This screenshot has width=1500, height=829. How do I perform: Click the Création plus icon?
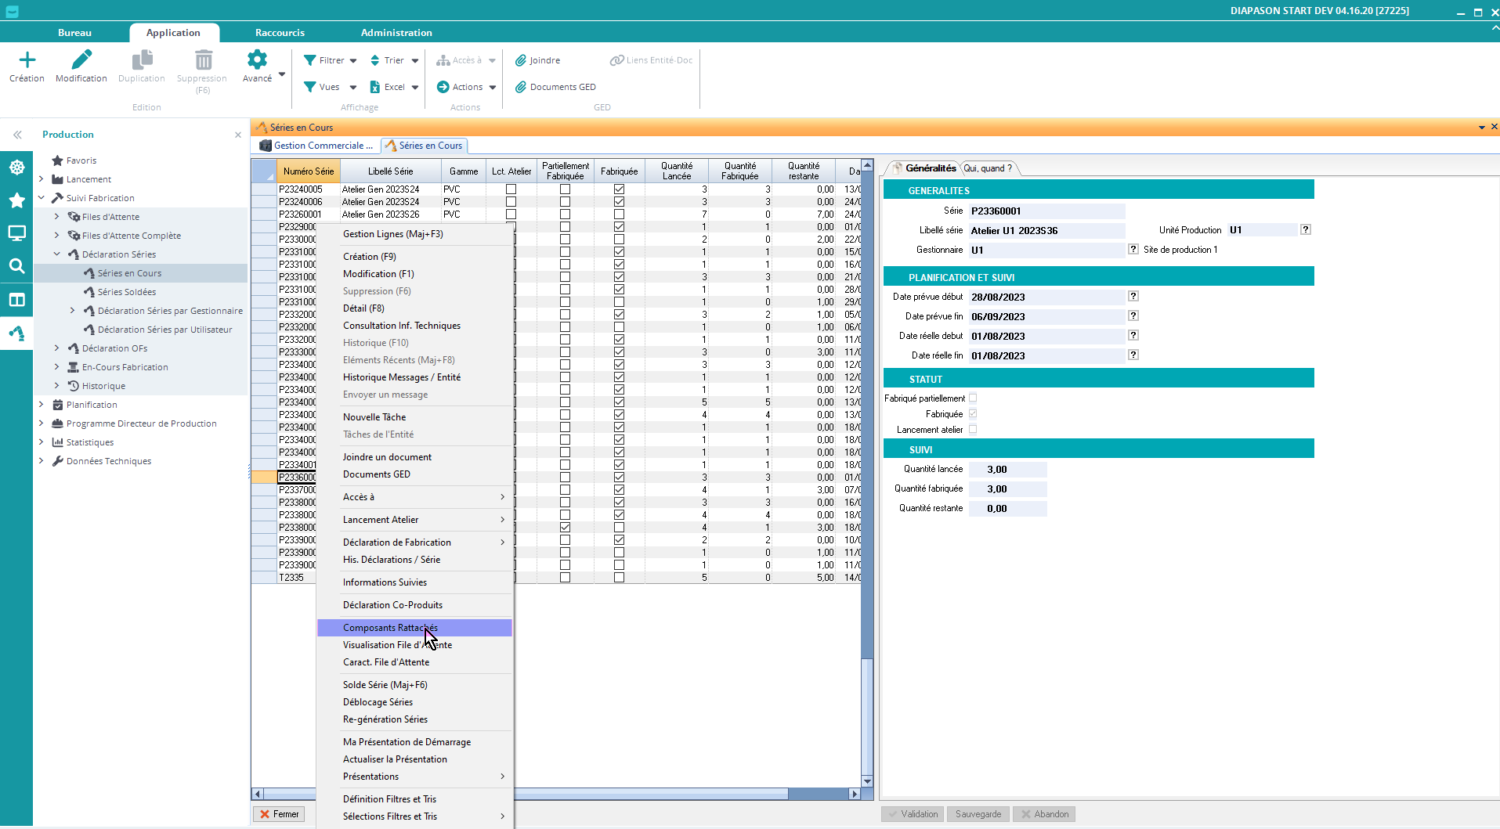[x=27, y=60]
